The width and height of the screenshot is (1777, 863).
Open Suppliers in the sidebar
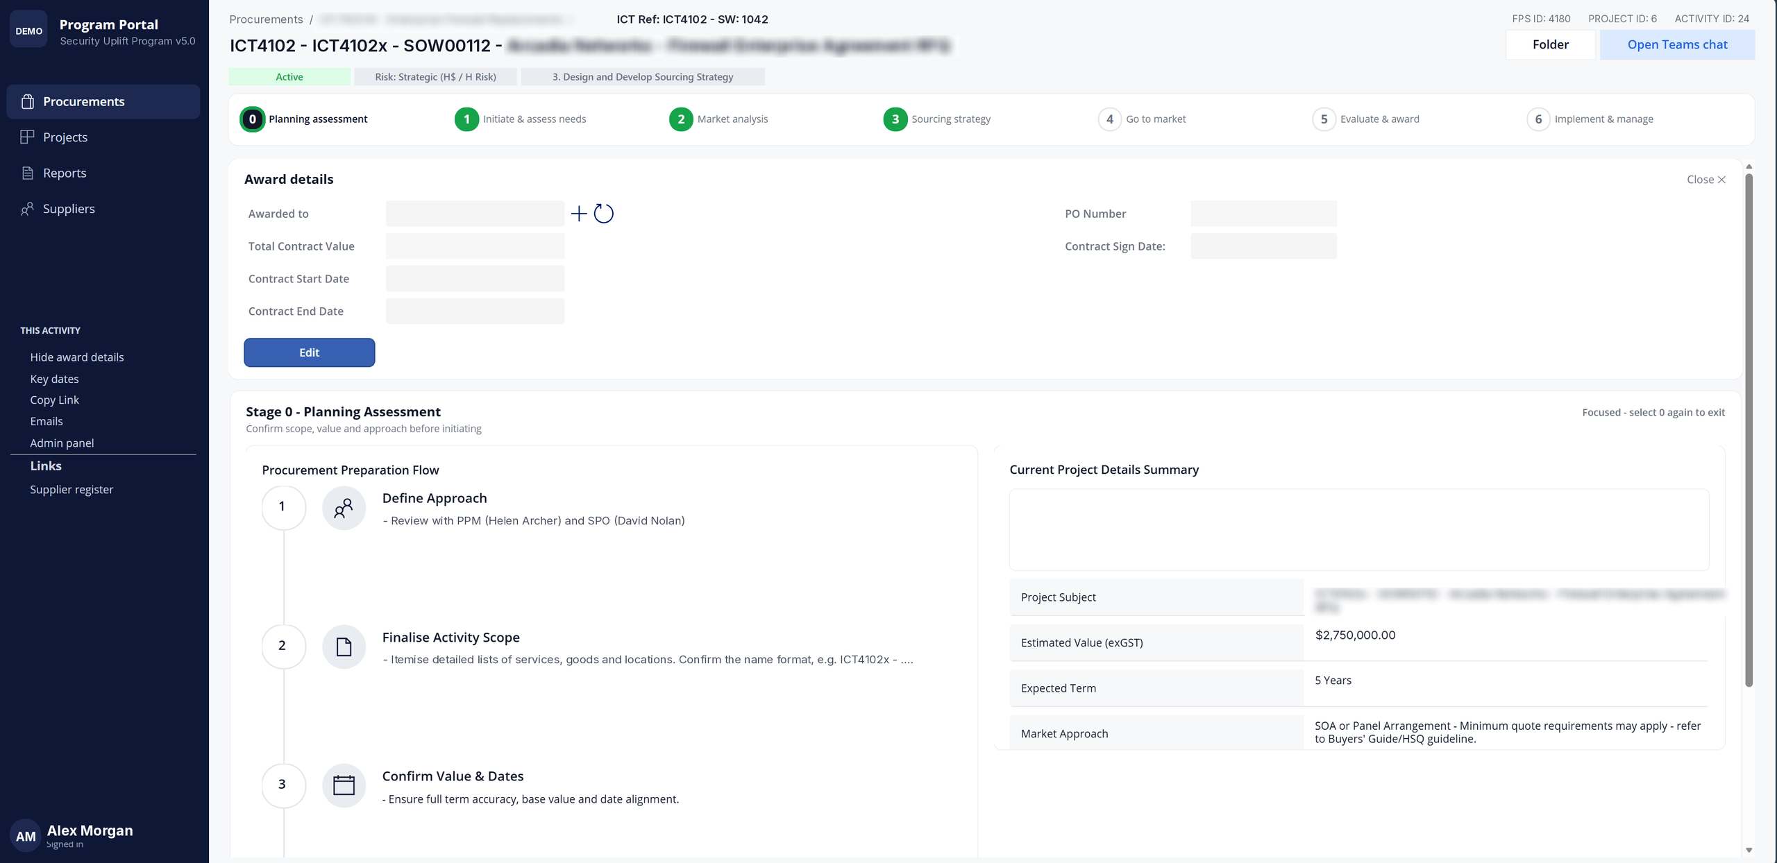tap(103, 209)
